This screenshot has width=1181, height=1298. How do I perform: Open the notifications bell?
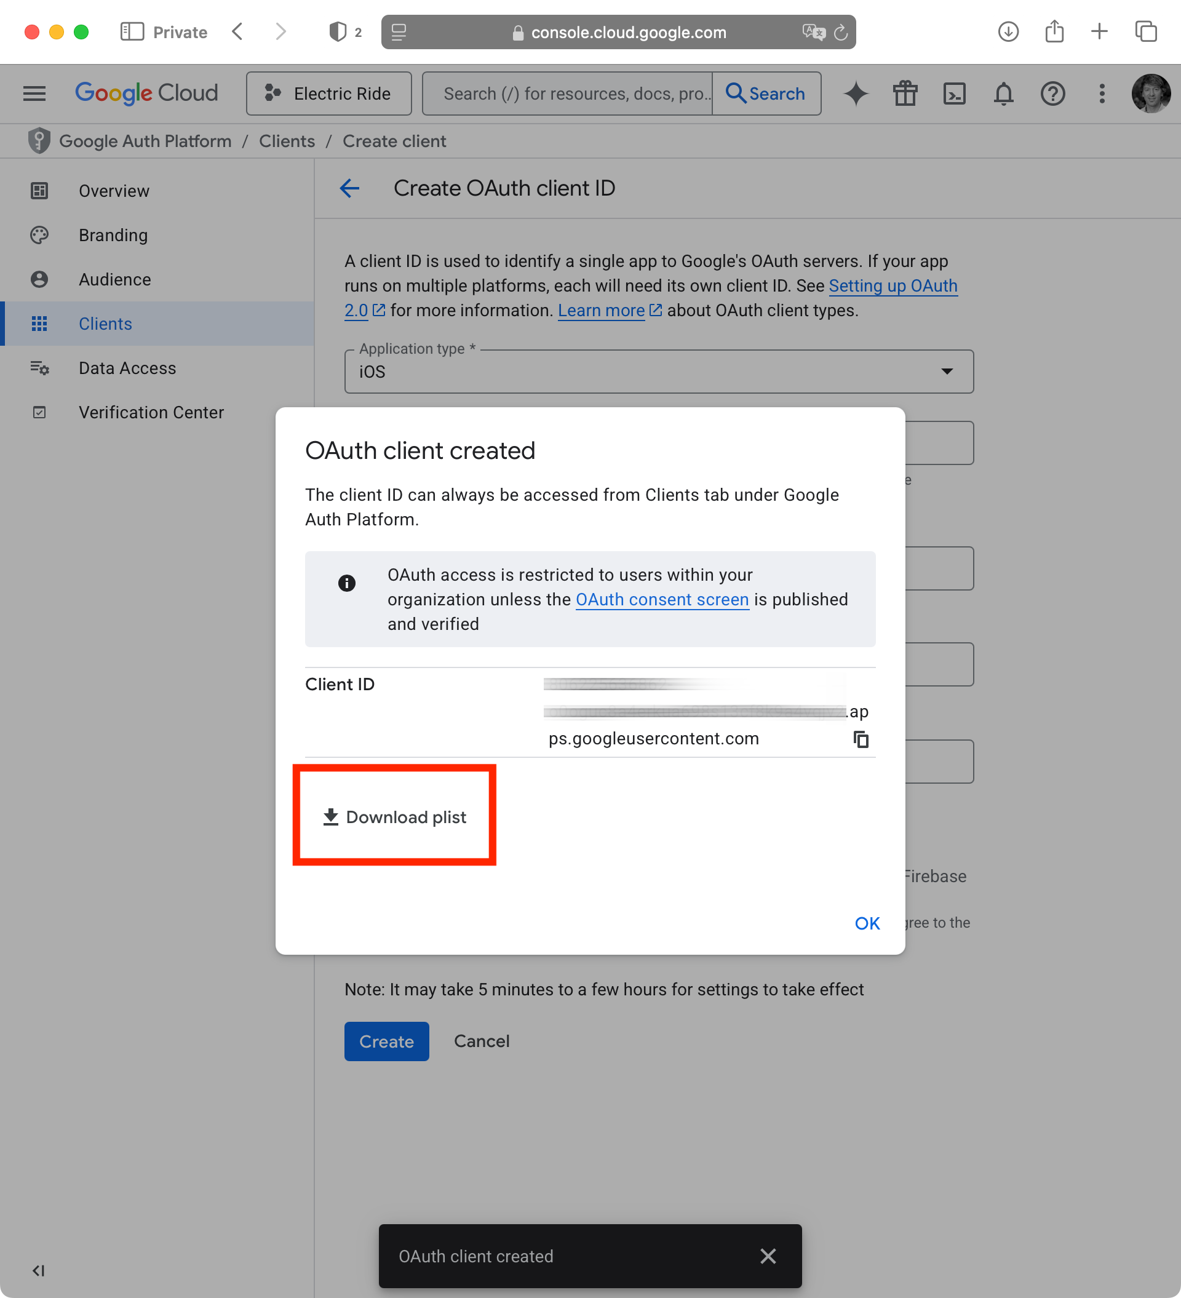1003,94
